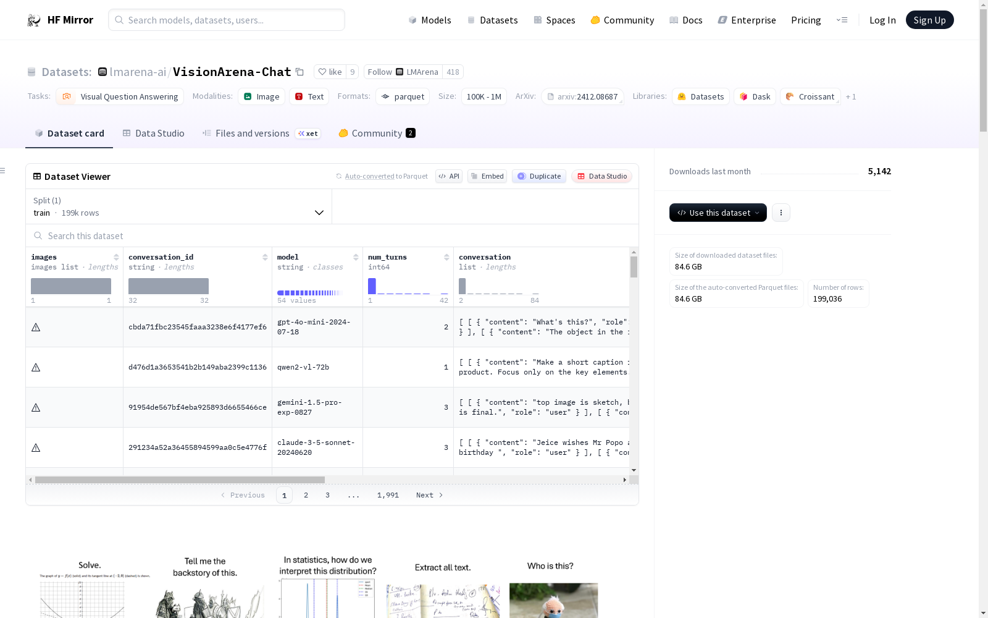This screenshot has height=618, width=988.
Task: Copy dataset name with the copy icon
Action: pyautogui.click(x=299, y=72)
